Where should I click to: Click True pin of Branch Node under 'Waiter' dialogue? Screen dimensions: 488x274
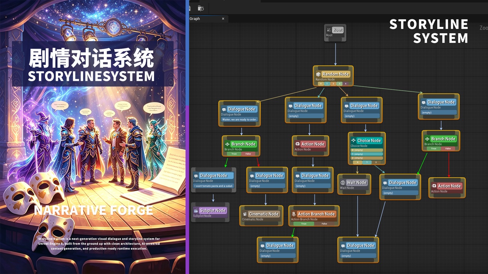click(234, 154)
